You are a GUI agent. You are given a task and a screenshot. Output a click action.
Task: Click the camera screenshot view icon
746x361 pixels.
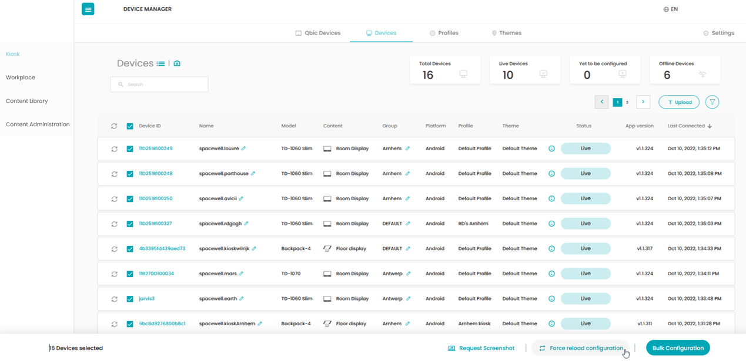tap(177, 63)
